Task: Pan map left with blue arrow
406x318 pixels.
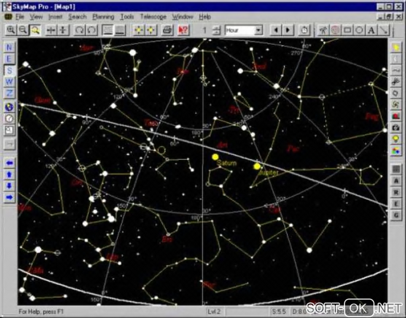Action: click(9, 163)
